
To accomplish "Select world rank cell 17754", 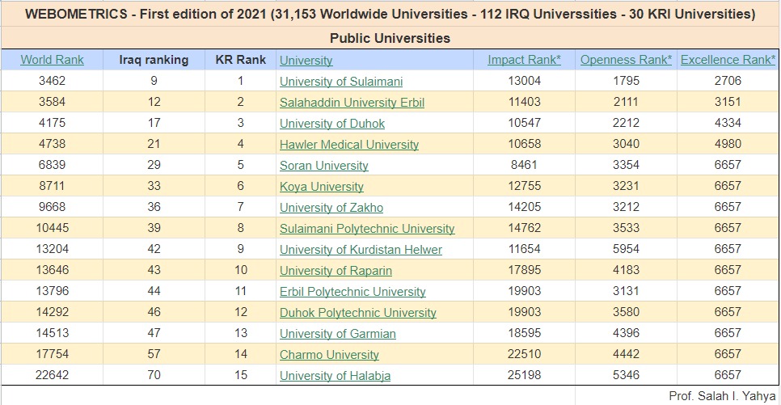I will tap(52, 354).
